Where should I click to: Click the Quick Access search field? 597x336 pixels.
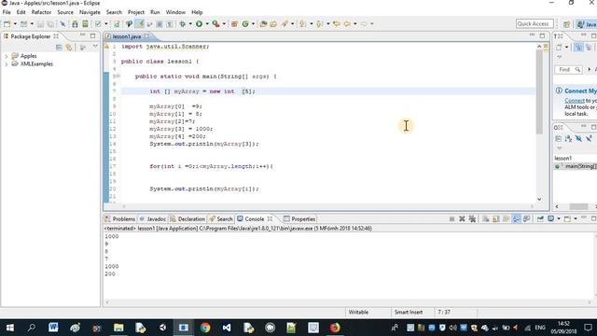coord(535,23)
